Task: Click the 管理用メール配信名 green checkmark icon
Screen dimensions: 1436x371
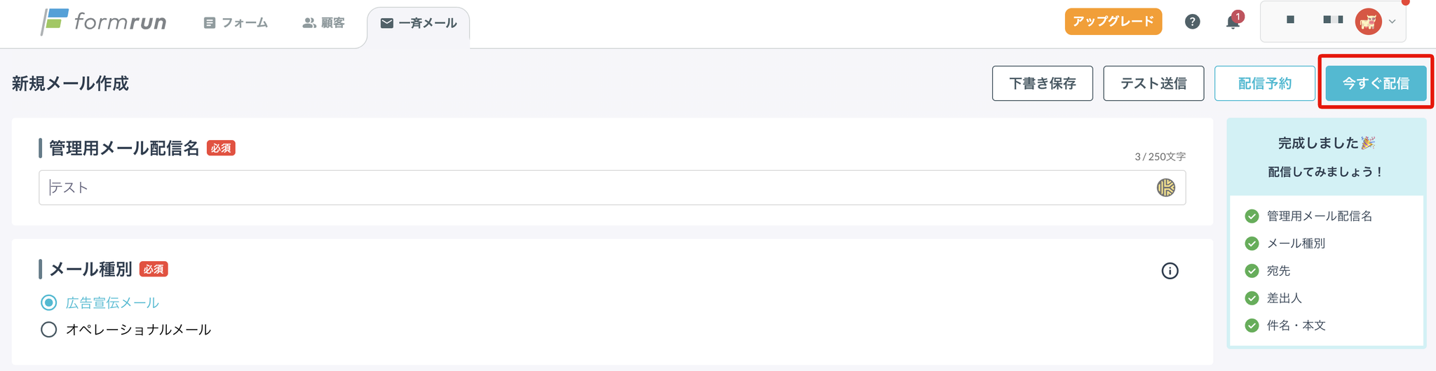Action: click(1252, 216)
